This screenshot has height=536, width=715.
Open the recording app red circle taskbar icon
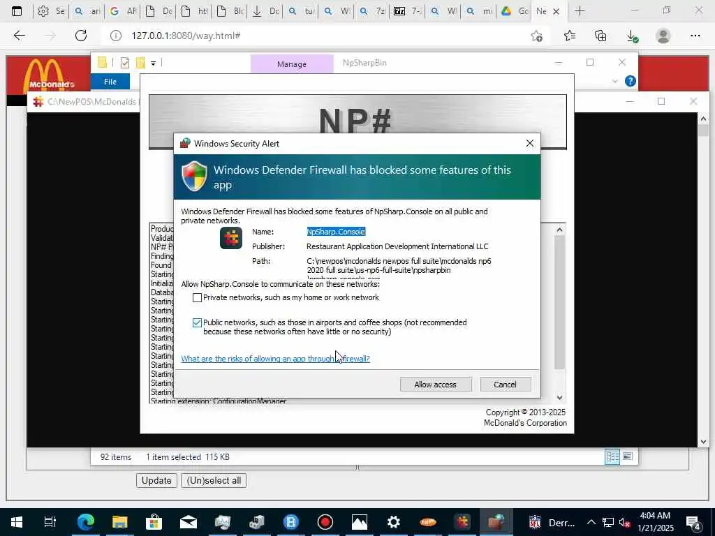point(325,522)
